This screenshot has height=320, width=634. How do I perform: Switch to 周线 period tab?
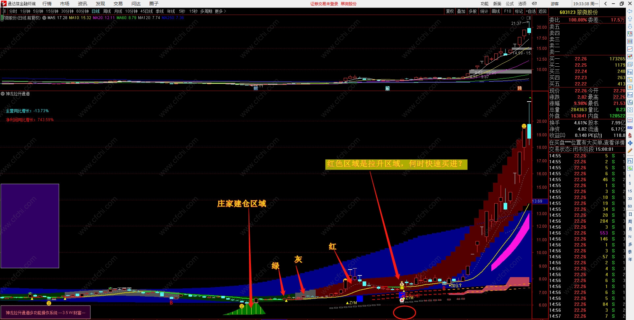pyautogui.click(x=107, y=11)
